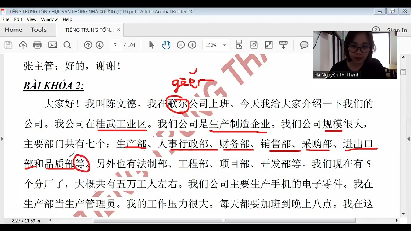Click the BÀI KHÓA 2 heading

54,86
